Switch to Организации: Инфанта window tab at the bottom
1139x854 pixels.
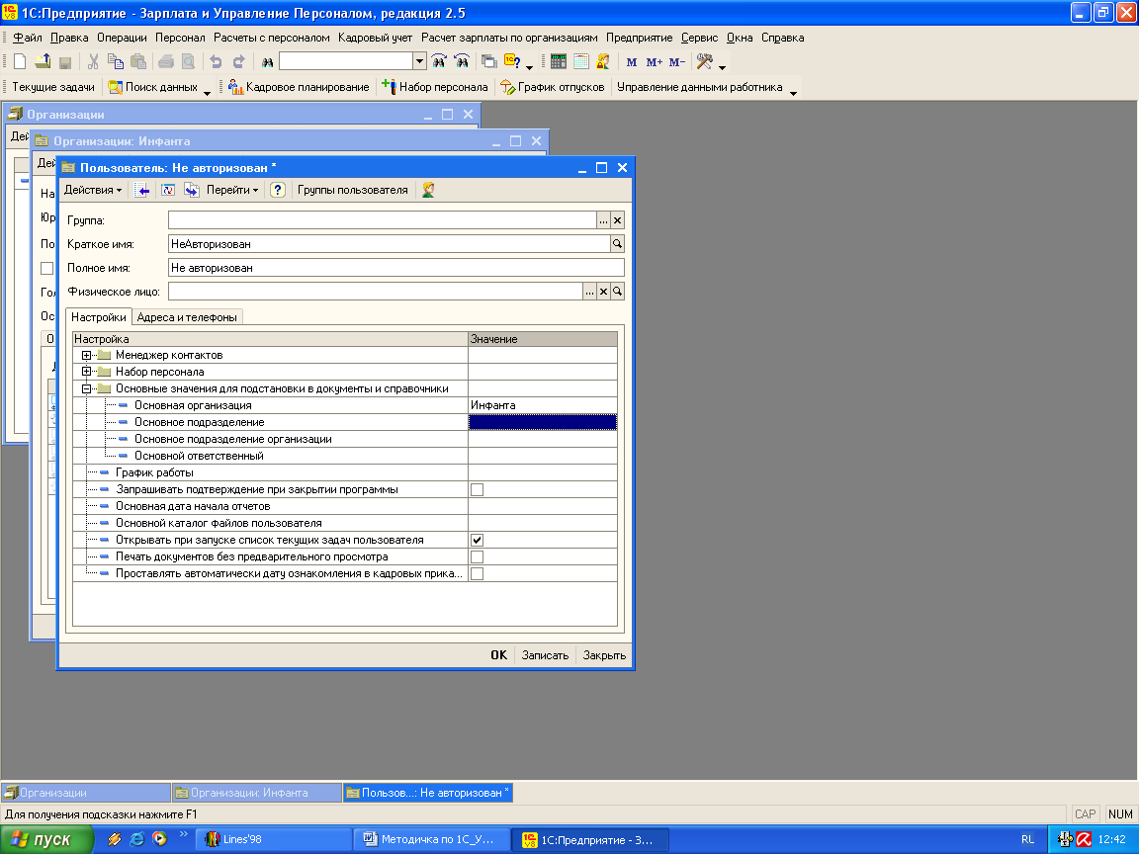coord(256,793)
